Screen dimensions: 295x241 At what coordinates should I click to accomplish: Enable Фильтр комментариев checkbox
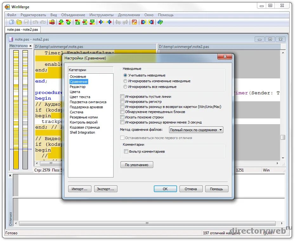(x=126, y=151)
